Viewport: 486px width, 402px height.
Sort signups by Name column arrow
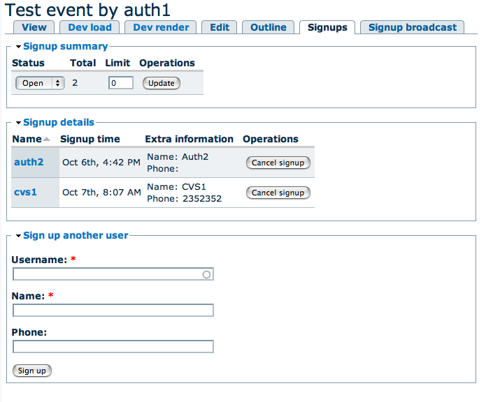click(x=46, y=139)
